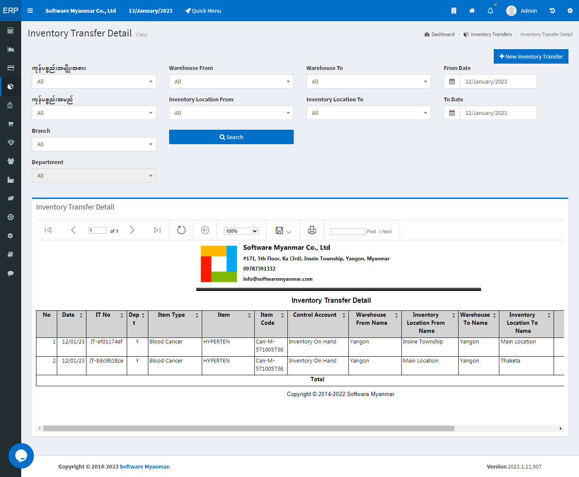Click the Find text field
The image size is (579, 477).
point(348,232)
